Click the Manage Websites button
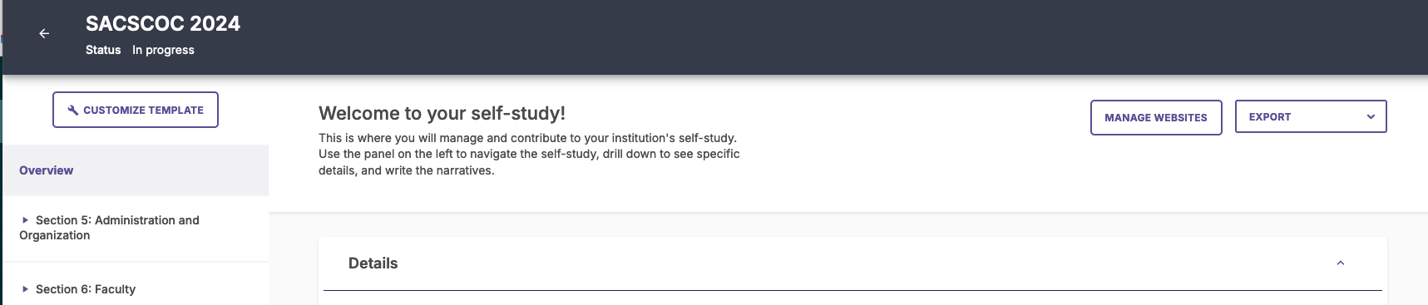 (1156, 117)
